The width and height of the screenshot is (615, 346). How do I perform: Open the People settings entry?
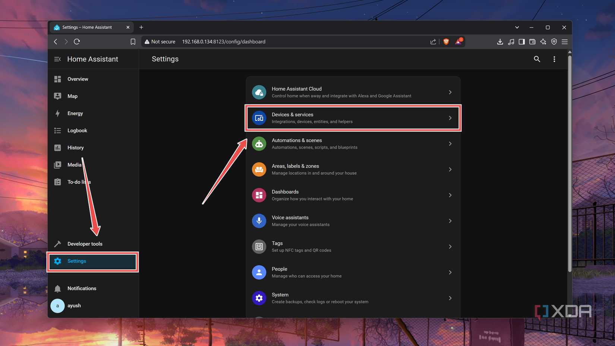coord(353,273)
